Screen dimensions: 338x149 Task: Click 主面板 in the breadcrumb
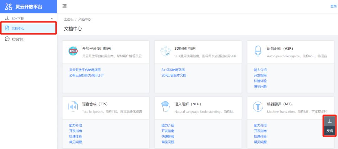[69, 19]
